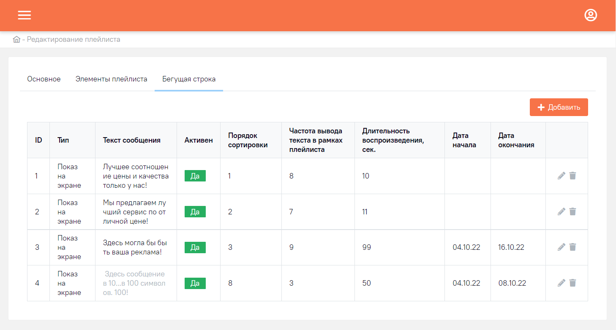Click Редактирование плейлиста breadcrumb text
Screen dimensions: 616x330
pos(74,39)
